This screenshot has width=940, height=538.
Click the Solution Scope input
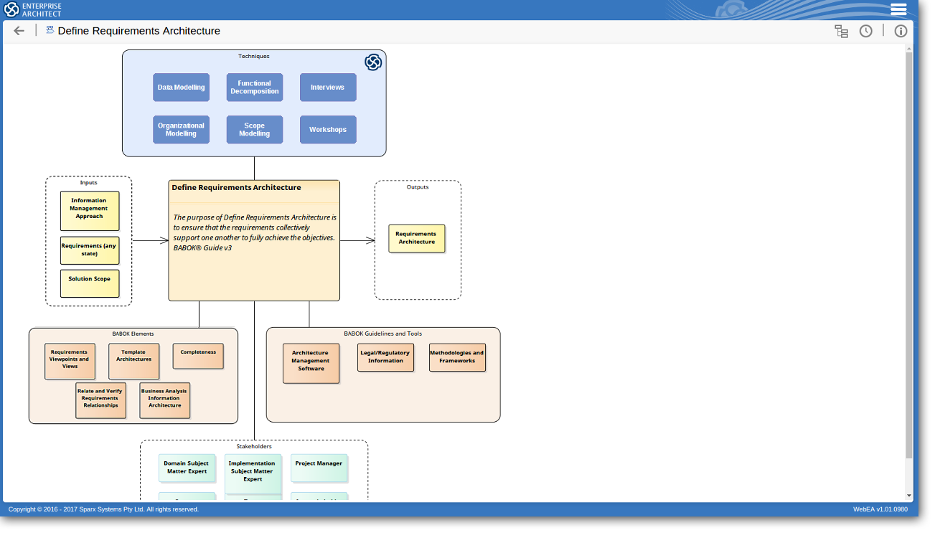(90, 283)
